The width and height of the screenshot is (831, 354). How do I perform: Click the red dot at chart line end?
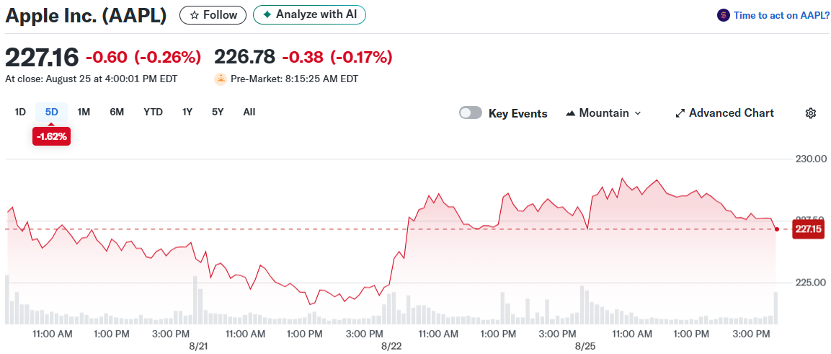coord(777,229)
